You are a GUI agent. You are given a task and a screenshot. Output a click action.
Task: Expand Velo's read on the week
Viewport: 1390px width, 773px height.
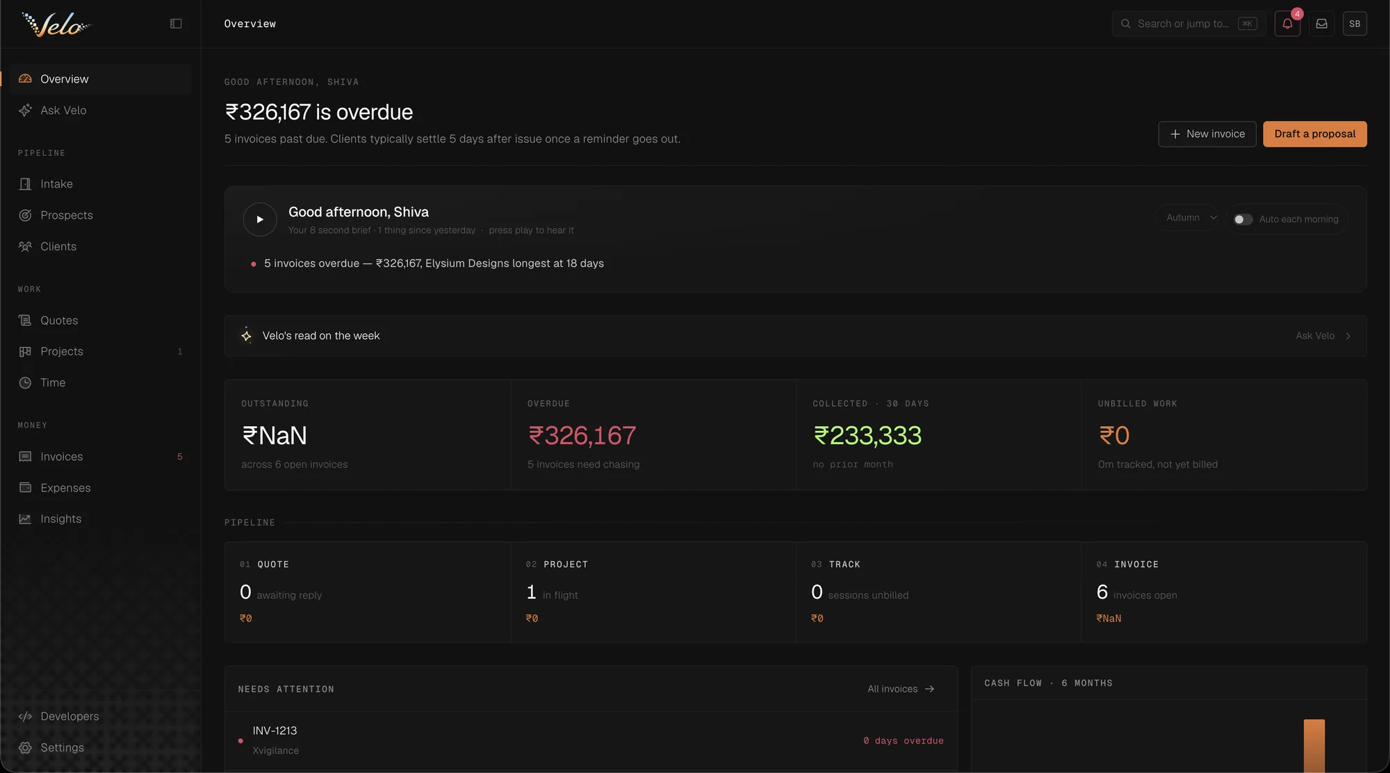(795, 336)
